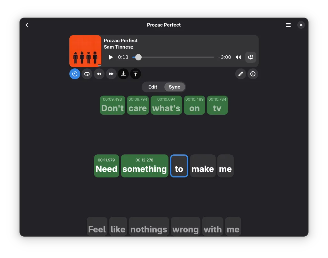
Task: Click the word "Don't" at 00:09.493
Action: pos(113,105)
